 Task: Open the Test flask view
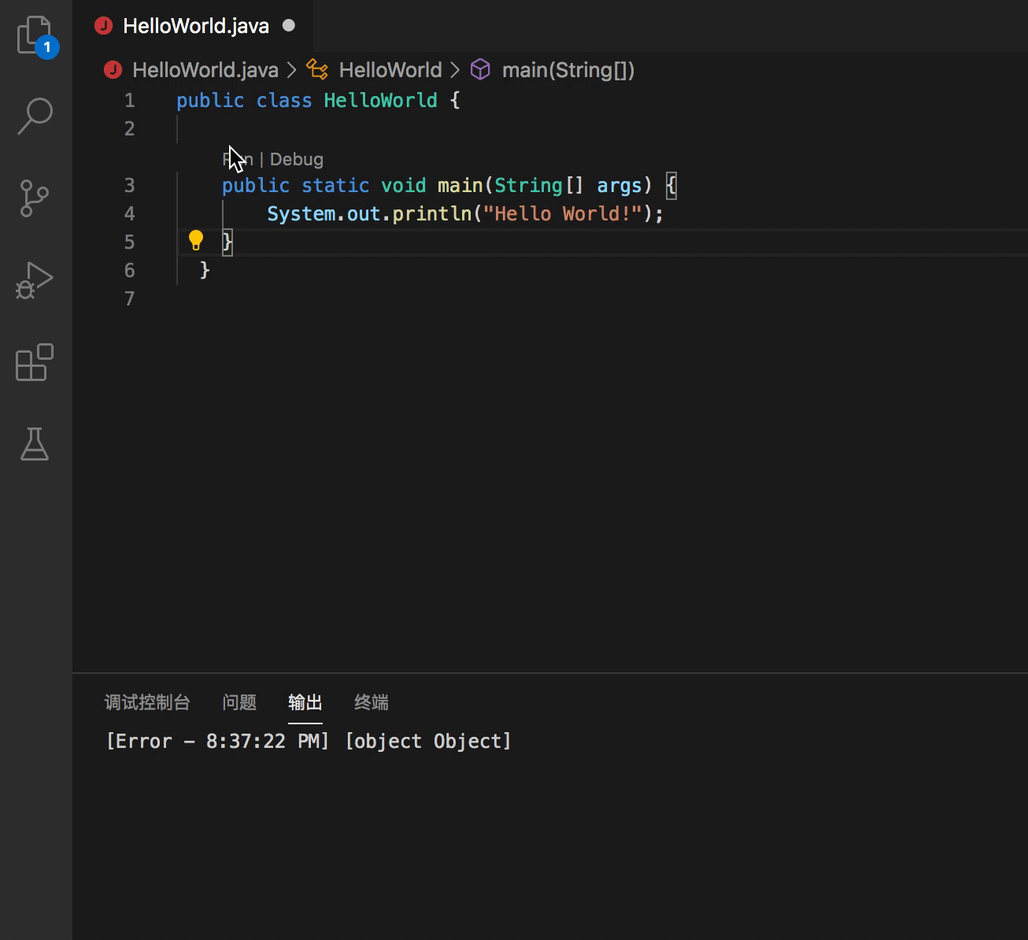[35, 444]
